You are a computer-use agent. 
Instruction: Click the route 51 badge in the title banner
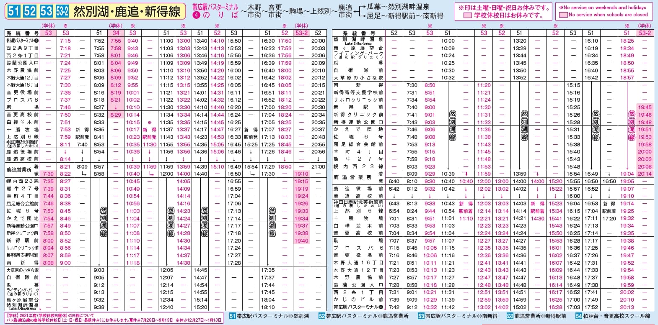click(x=14, y=11)
